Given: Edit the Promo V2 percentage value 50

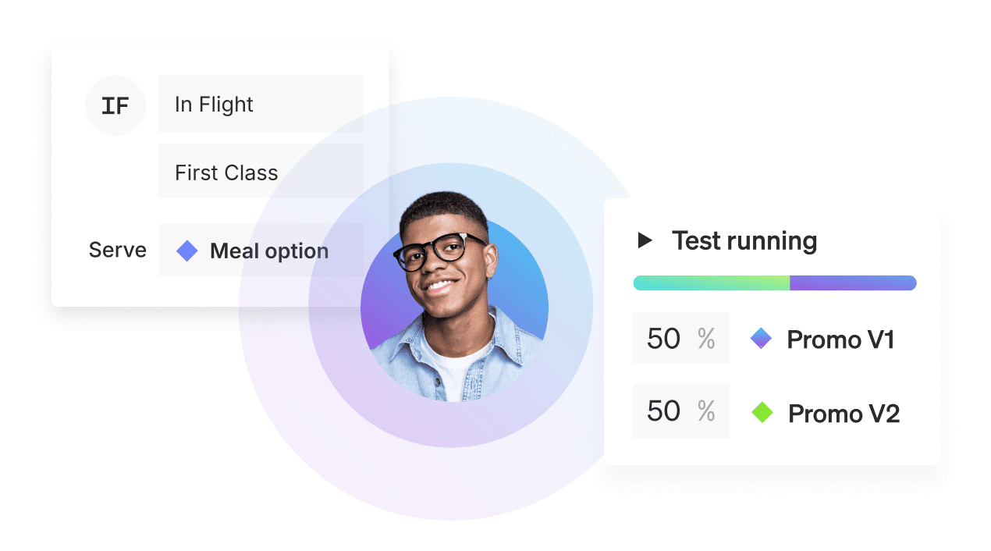Looking at the screenshot, I should [x=664, y=411].
